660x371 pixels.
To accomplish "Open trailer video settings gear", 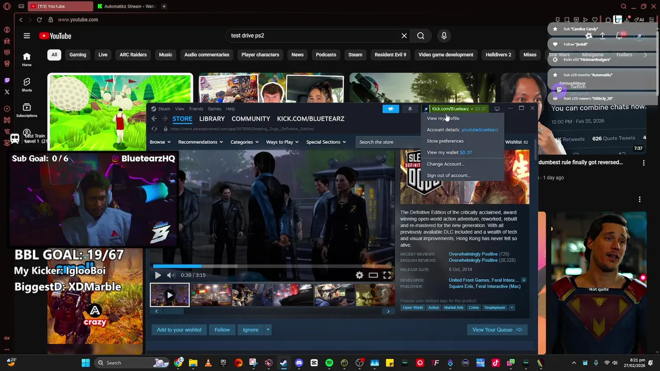I will [x=359, y=275].
